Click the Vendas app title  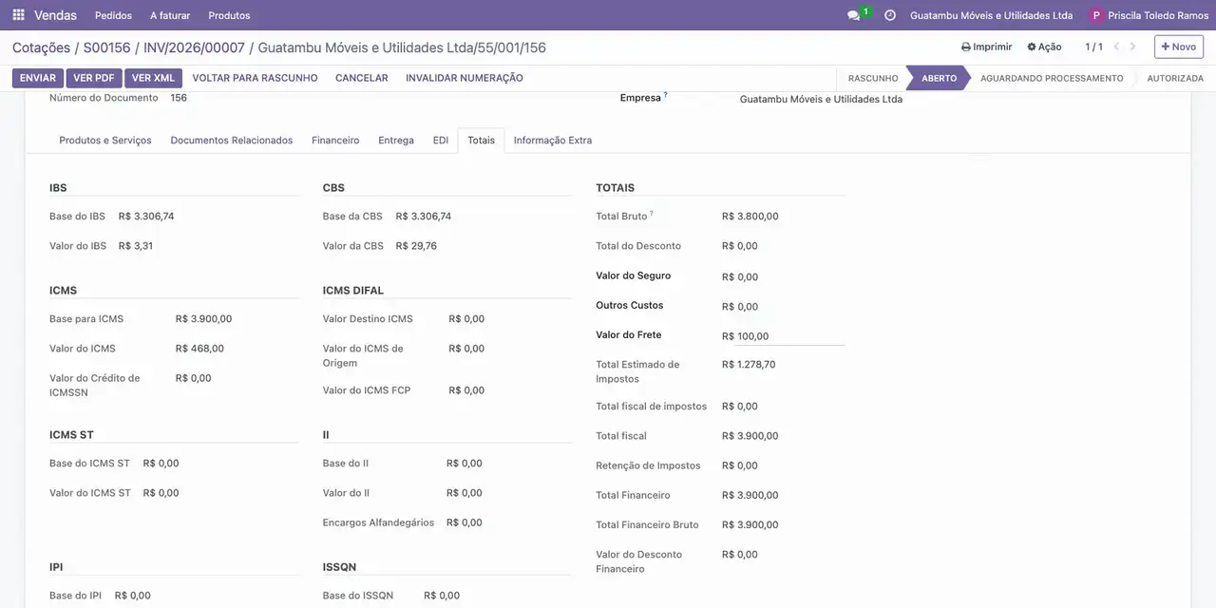point(56,15)
